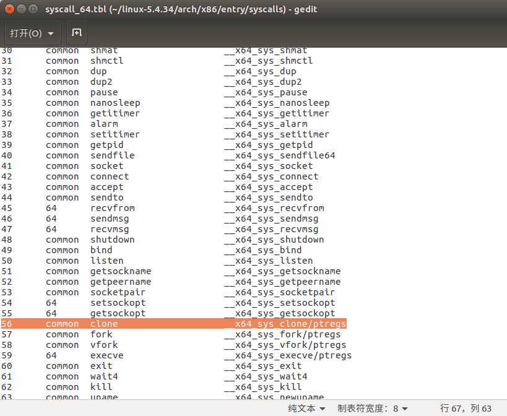Click the 64 ABI value on line 59

click(x=51, y=355)
